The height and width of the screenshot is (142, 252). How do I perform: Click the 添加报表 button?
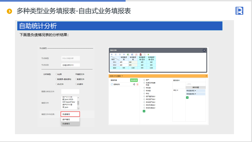(134, 80)
